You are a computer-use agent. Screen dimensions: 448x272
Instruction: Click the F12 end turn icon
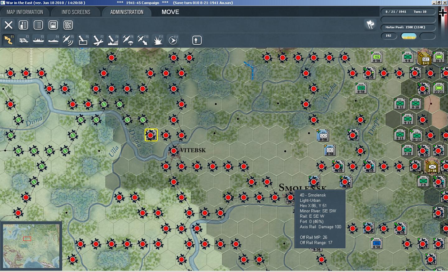173,40
